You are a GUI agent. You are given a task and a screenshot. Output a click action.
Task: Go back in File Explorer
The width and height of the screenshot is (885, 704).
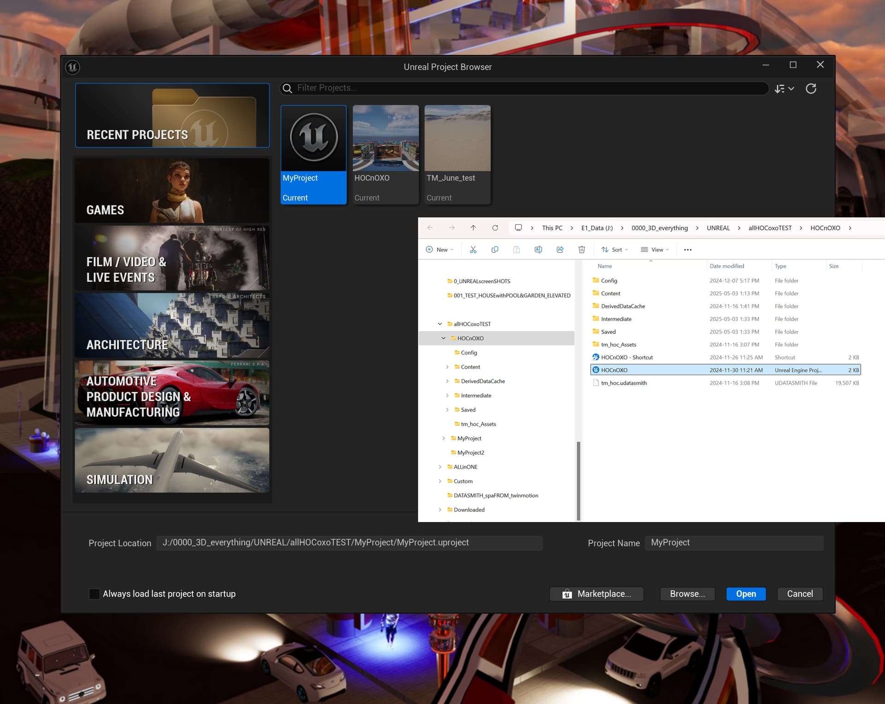(430, 228)
